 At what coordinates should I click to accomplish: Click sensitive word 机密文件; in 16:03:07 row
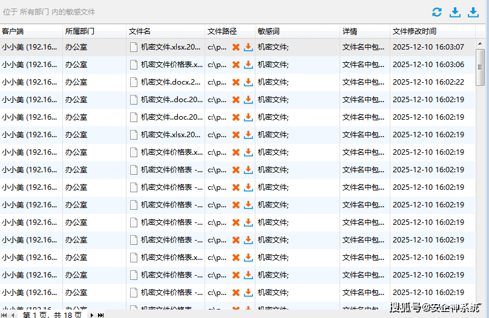click(x=273, y=47)
